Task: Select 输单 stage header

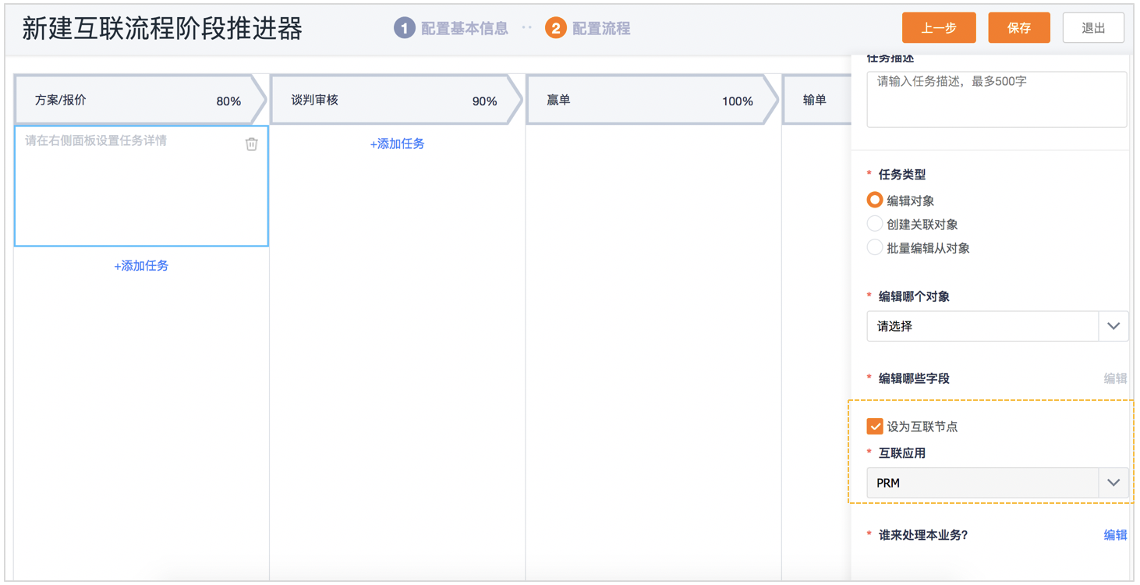Action: [x=816, y=100]
